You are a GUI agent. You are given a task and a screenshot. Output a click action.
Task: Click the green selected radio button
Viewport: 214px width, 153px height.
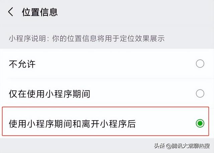coord(200,124)
